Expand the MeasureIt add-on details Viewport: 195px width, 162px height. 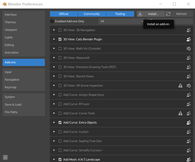click(54, 58)
